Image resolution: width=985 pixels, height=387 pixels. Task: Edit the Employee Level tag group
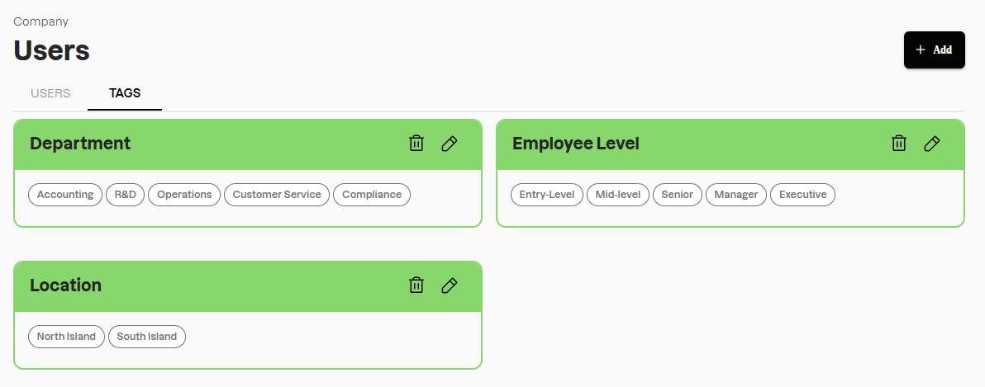tap(932, 144)
